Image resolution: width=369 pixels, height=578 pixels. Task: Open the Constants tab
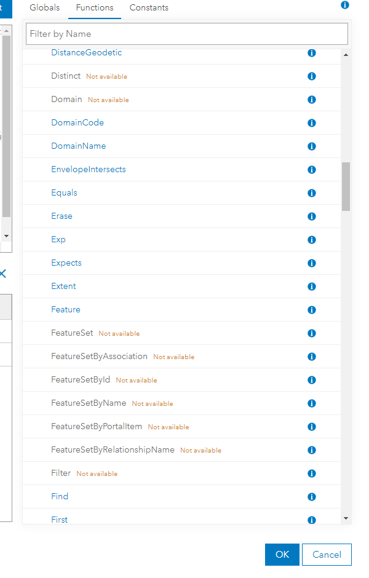pyautogui.click(x=149, y=8)
